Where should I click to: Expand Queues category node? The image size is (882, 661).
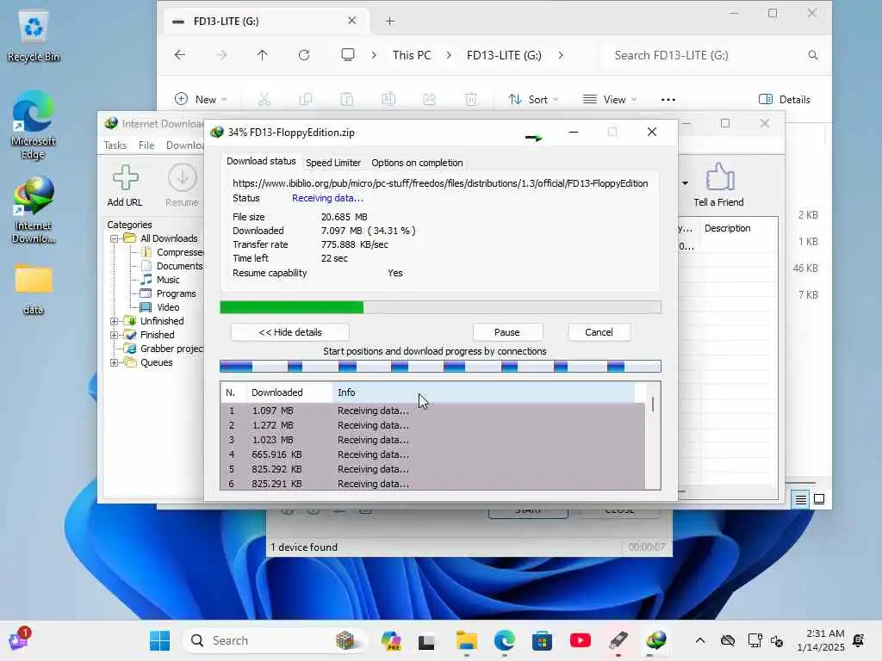115,363
